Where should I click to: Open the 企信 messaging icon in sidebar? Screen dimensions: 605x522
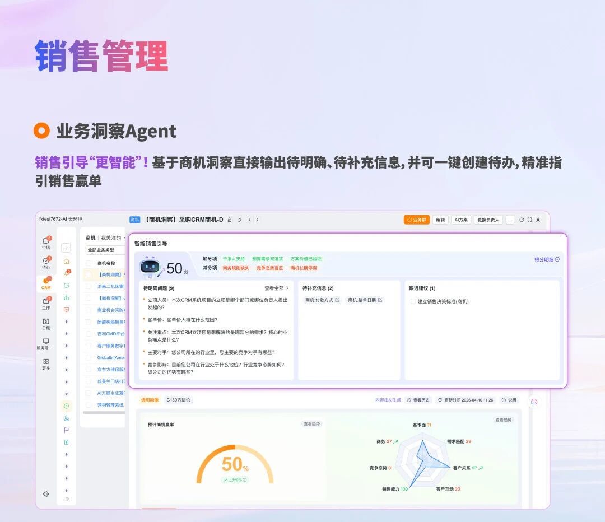46,241
